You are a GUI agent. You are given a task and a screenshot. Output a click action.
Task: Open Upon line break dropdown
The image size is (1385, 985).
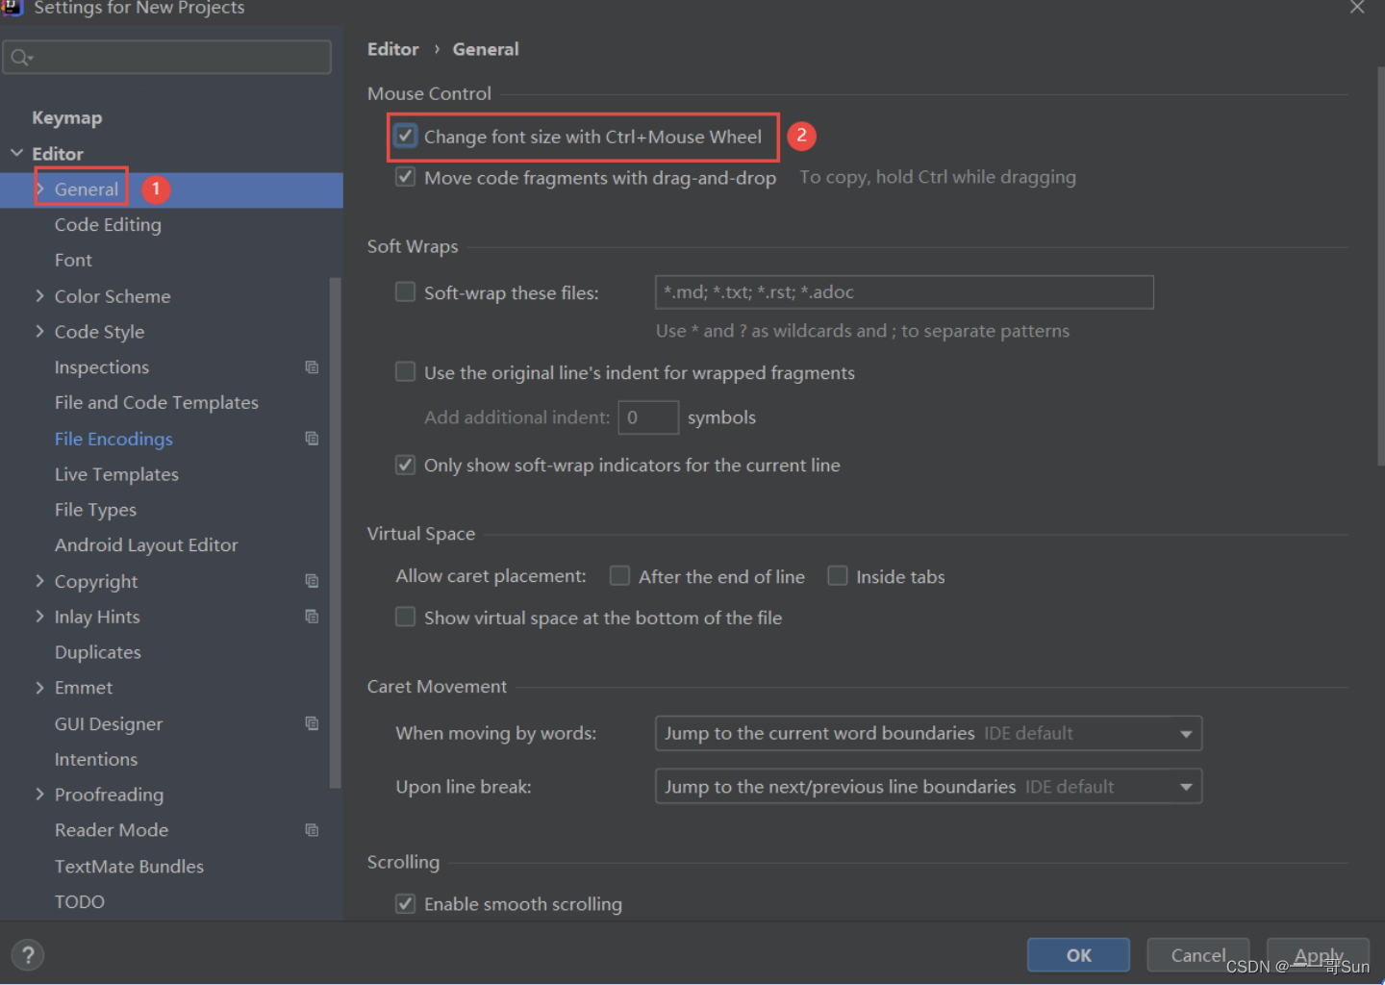[928, 787]
